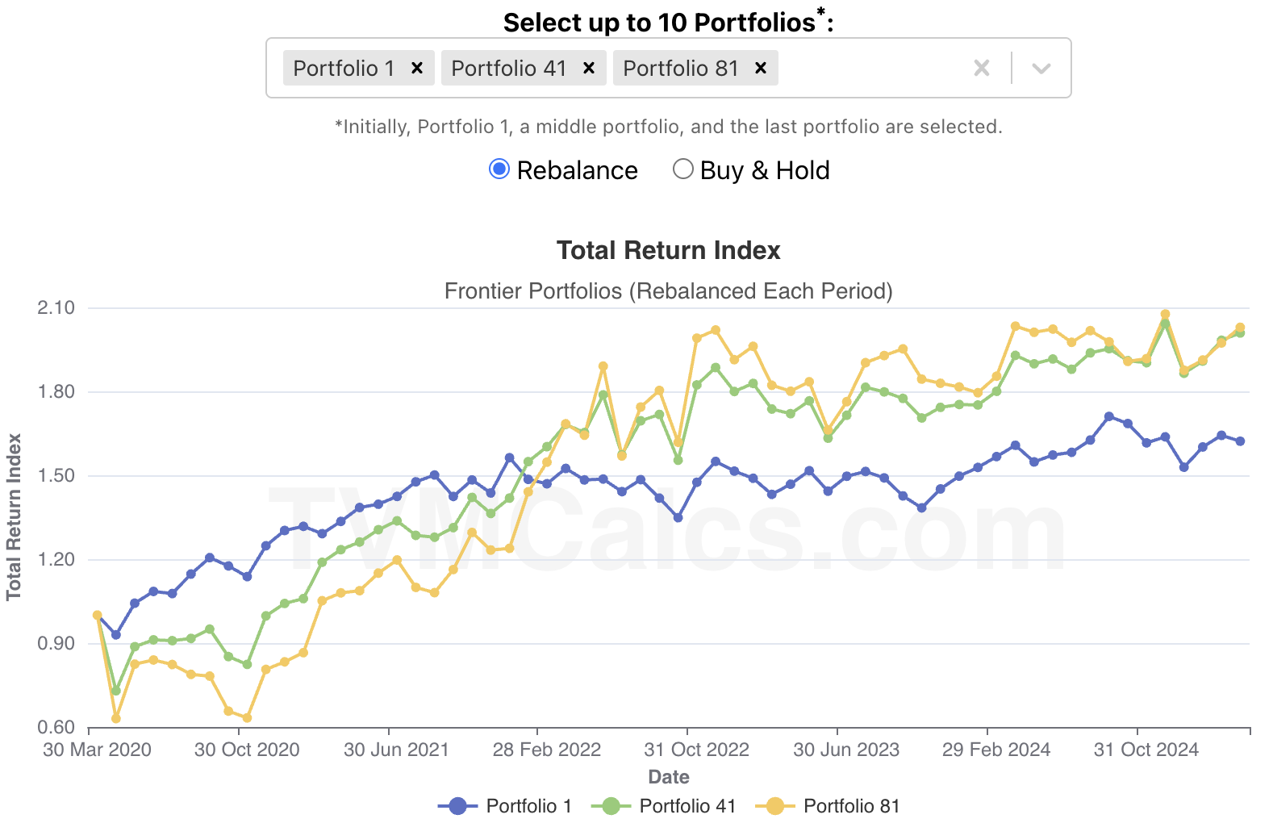This screenshot has width=1273, height=823.
Task: Click the "Portfolio 81" chip label in selector
Action: pyautogui.click(x=681, y=68)
